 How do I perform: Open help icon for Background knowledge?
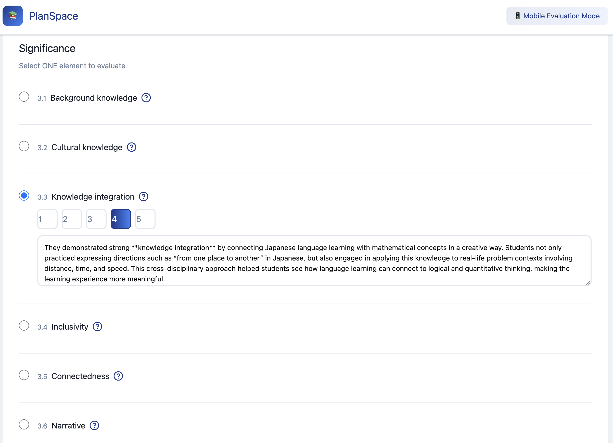tap(146, 98)
